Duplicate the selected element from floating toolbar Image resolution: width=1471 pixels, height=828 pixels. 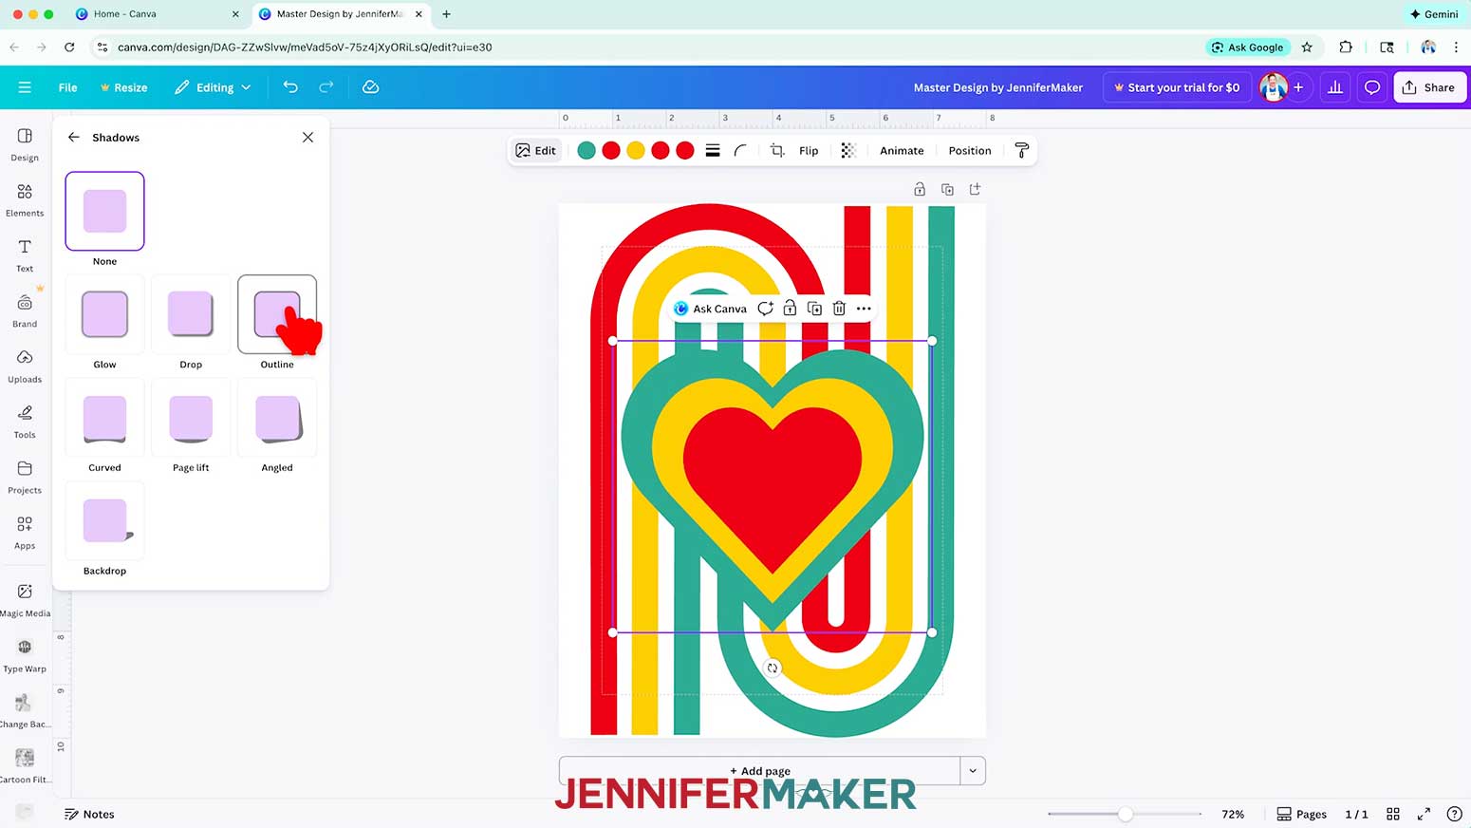pyautogui.click(x=814, y=309)
